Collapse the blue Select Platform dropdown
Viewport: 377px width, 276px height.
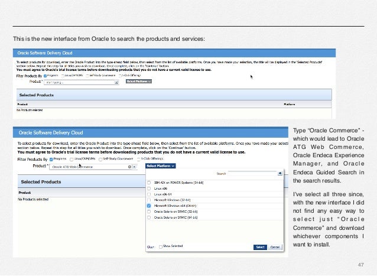coord(161,166)
